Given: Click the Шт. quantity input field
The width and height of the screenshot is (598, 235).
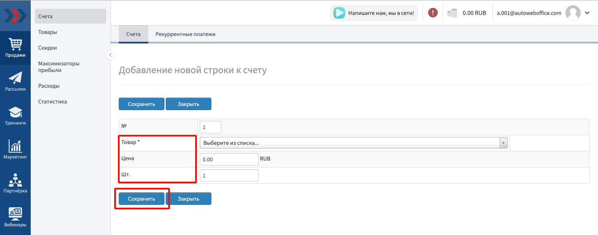Looking at the screenshot, I should click(x=229, y=175).
